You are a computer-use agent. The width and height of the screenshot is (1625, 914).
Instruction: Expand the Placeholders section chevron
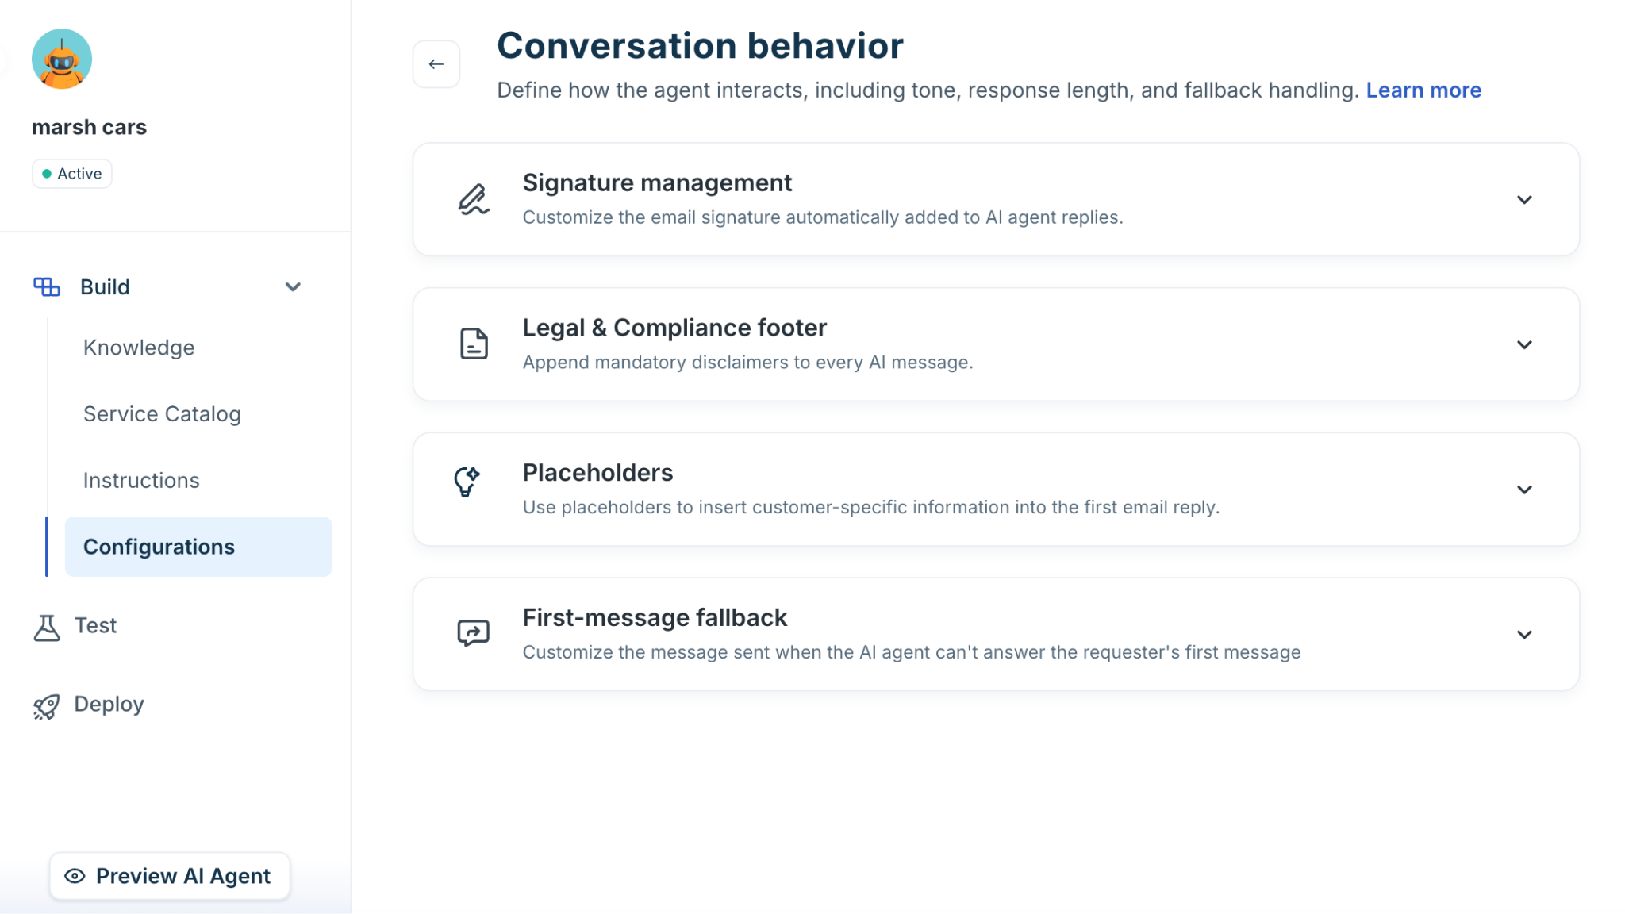(x=1524, y=490)
